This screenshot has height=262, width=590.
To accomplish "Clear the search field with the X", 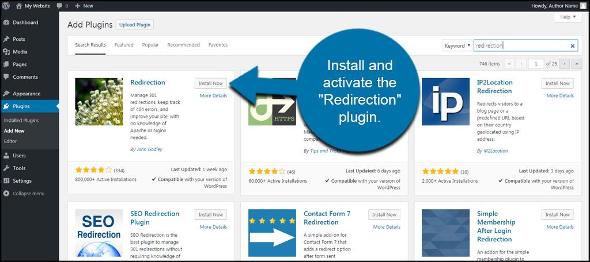I will [572, 46].
